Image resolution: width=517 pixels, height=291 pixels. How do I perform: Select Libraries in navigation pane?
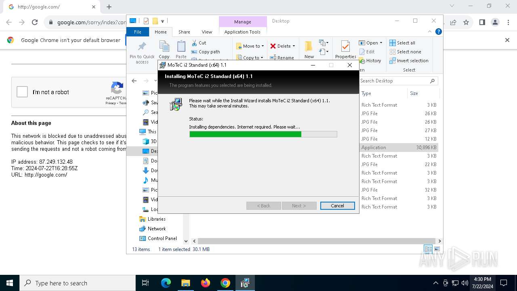[x=156, y=219]
